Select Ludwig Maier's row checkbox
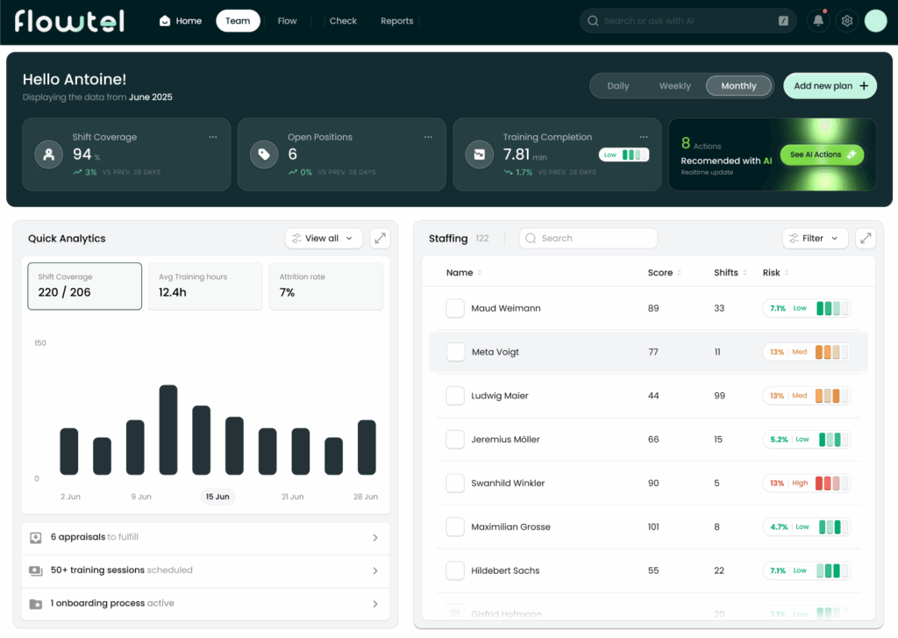This screenshot has height=638, width=898. pos(455,396)
